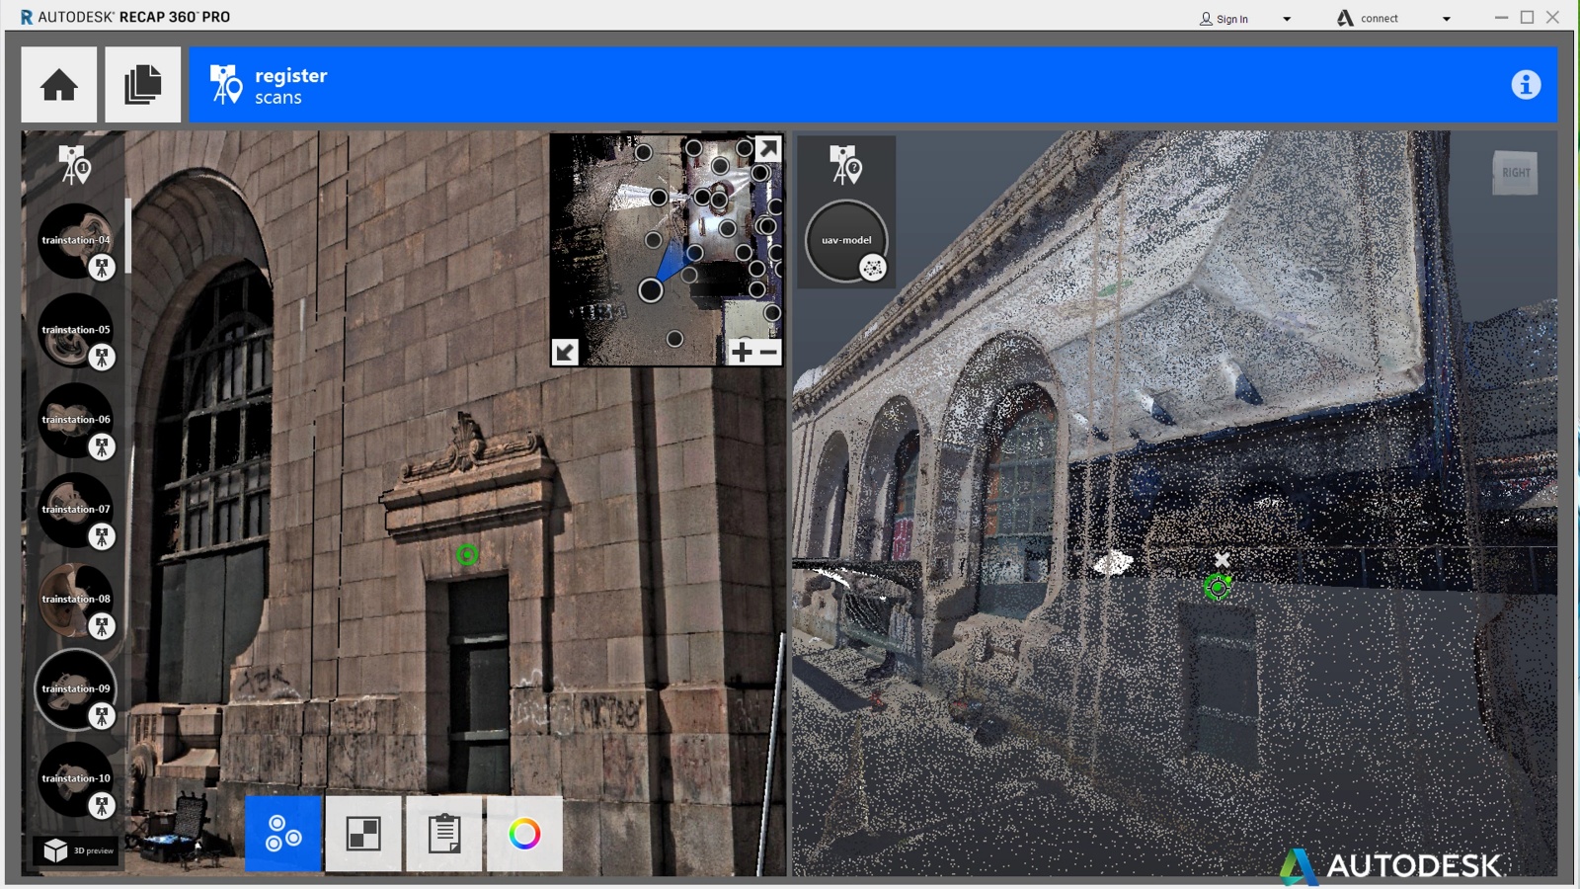The image size is (1580, 889).
Task: Select the trainstation-04 scan thumbnail
Action: 75,240
